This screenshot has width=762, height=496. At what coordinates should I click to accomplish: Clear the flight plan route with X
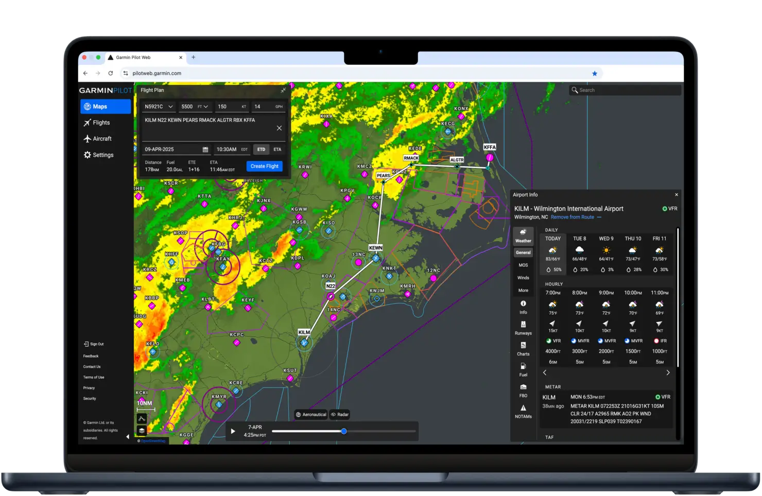[279, 128]
